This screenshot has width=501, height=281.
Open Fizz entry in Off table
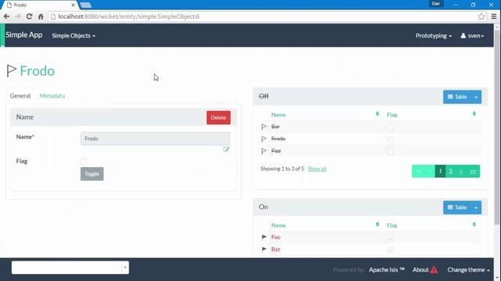tap(276, 151)
